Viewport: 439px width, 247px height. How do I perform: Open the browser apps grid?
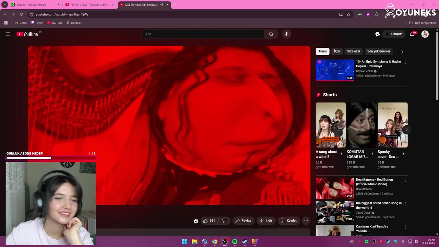pyautogui.click(x=6, y=23)
